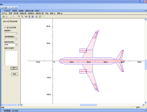Click the round play button icon

pyautogui.click(x=10, y=8)
